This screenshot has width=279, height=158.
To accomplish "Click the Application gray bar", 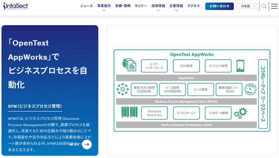I will point(186,78).
